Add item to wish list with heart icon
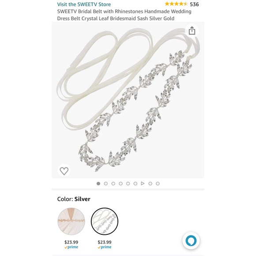This screenshot has height=256, width=256. [64, 171]
